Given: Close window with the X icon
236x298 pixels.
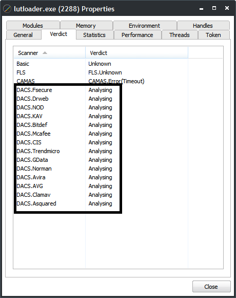Looking at the screenshot, I should pos(227,8).
